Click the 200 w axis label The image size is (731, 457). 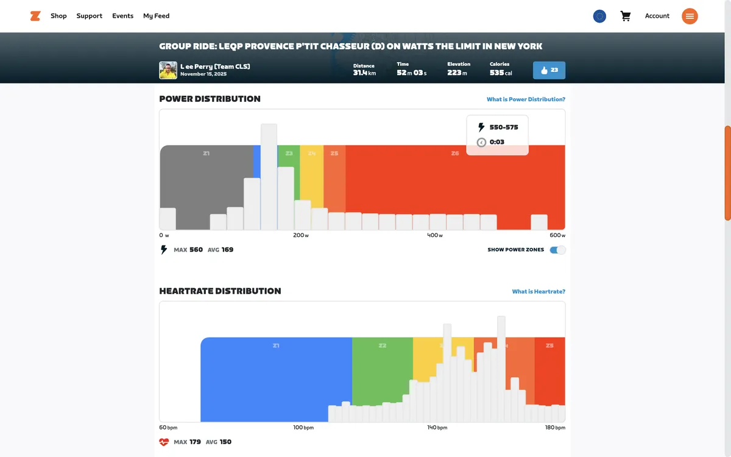coord(301,235)
